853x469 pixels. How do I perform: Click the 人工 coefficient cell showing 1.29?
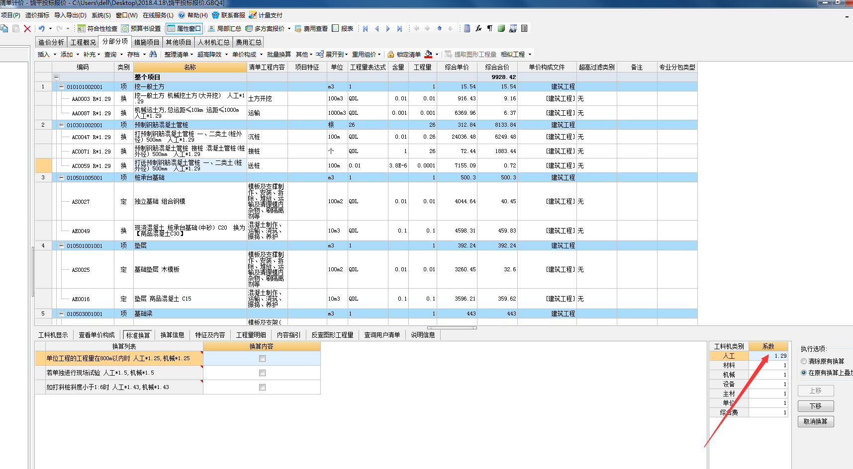click(x=768, y=356)
